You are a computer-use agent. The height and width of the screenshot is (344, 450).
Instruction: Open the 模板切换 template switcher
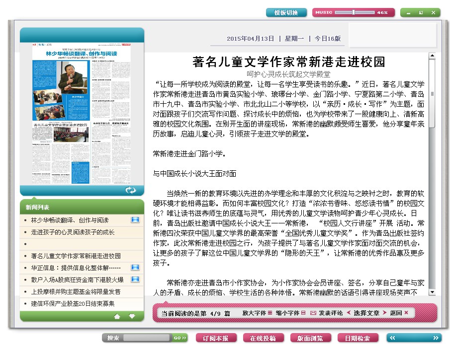pyautogui.click(x=286, y=12)
